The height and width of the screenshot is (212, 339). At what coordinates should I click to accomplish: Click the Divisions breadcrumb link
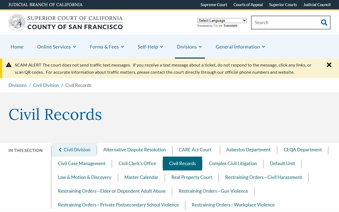click(17, 85)
